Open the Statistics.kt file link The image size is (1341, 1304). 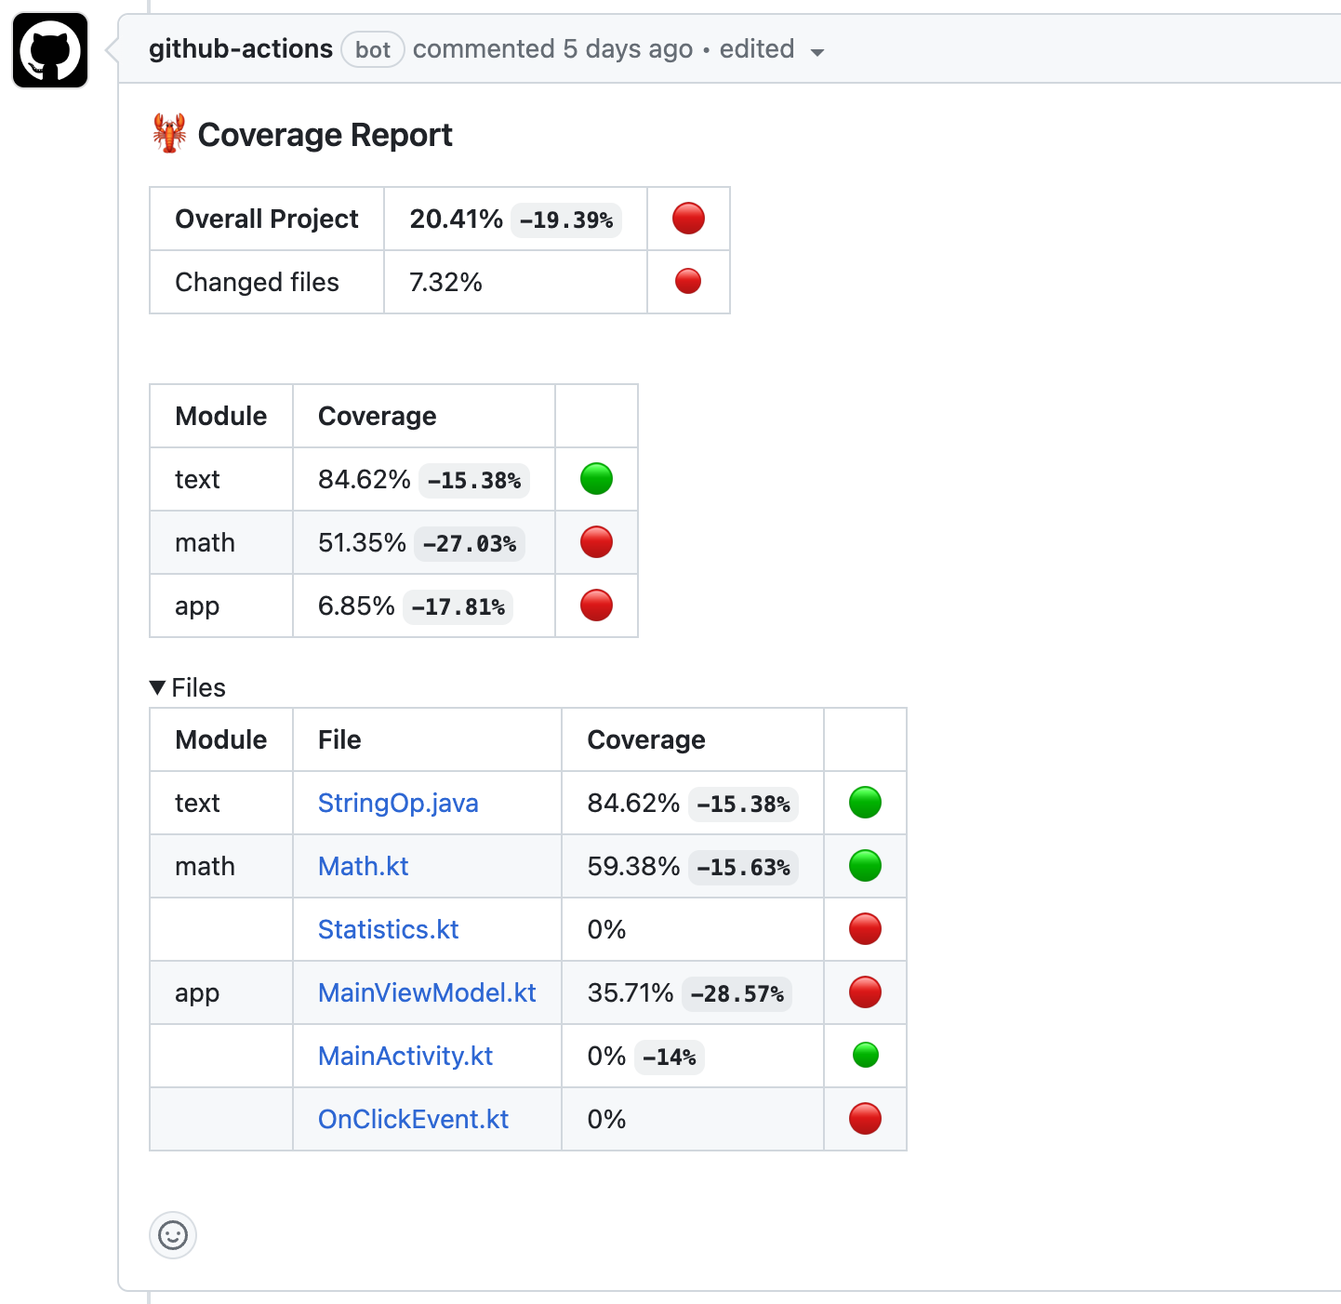click(388, 929)
